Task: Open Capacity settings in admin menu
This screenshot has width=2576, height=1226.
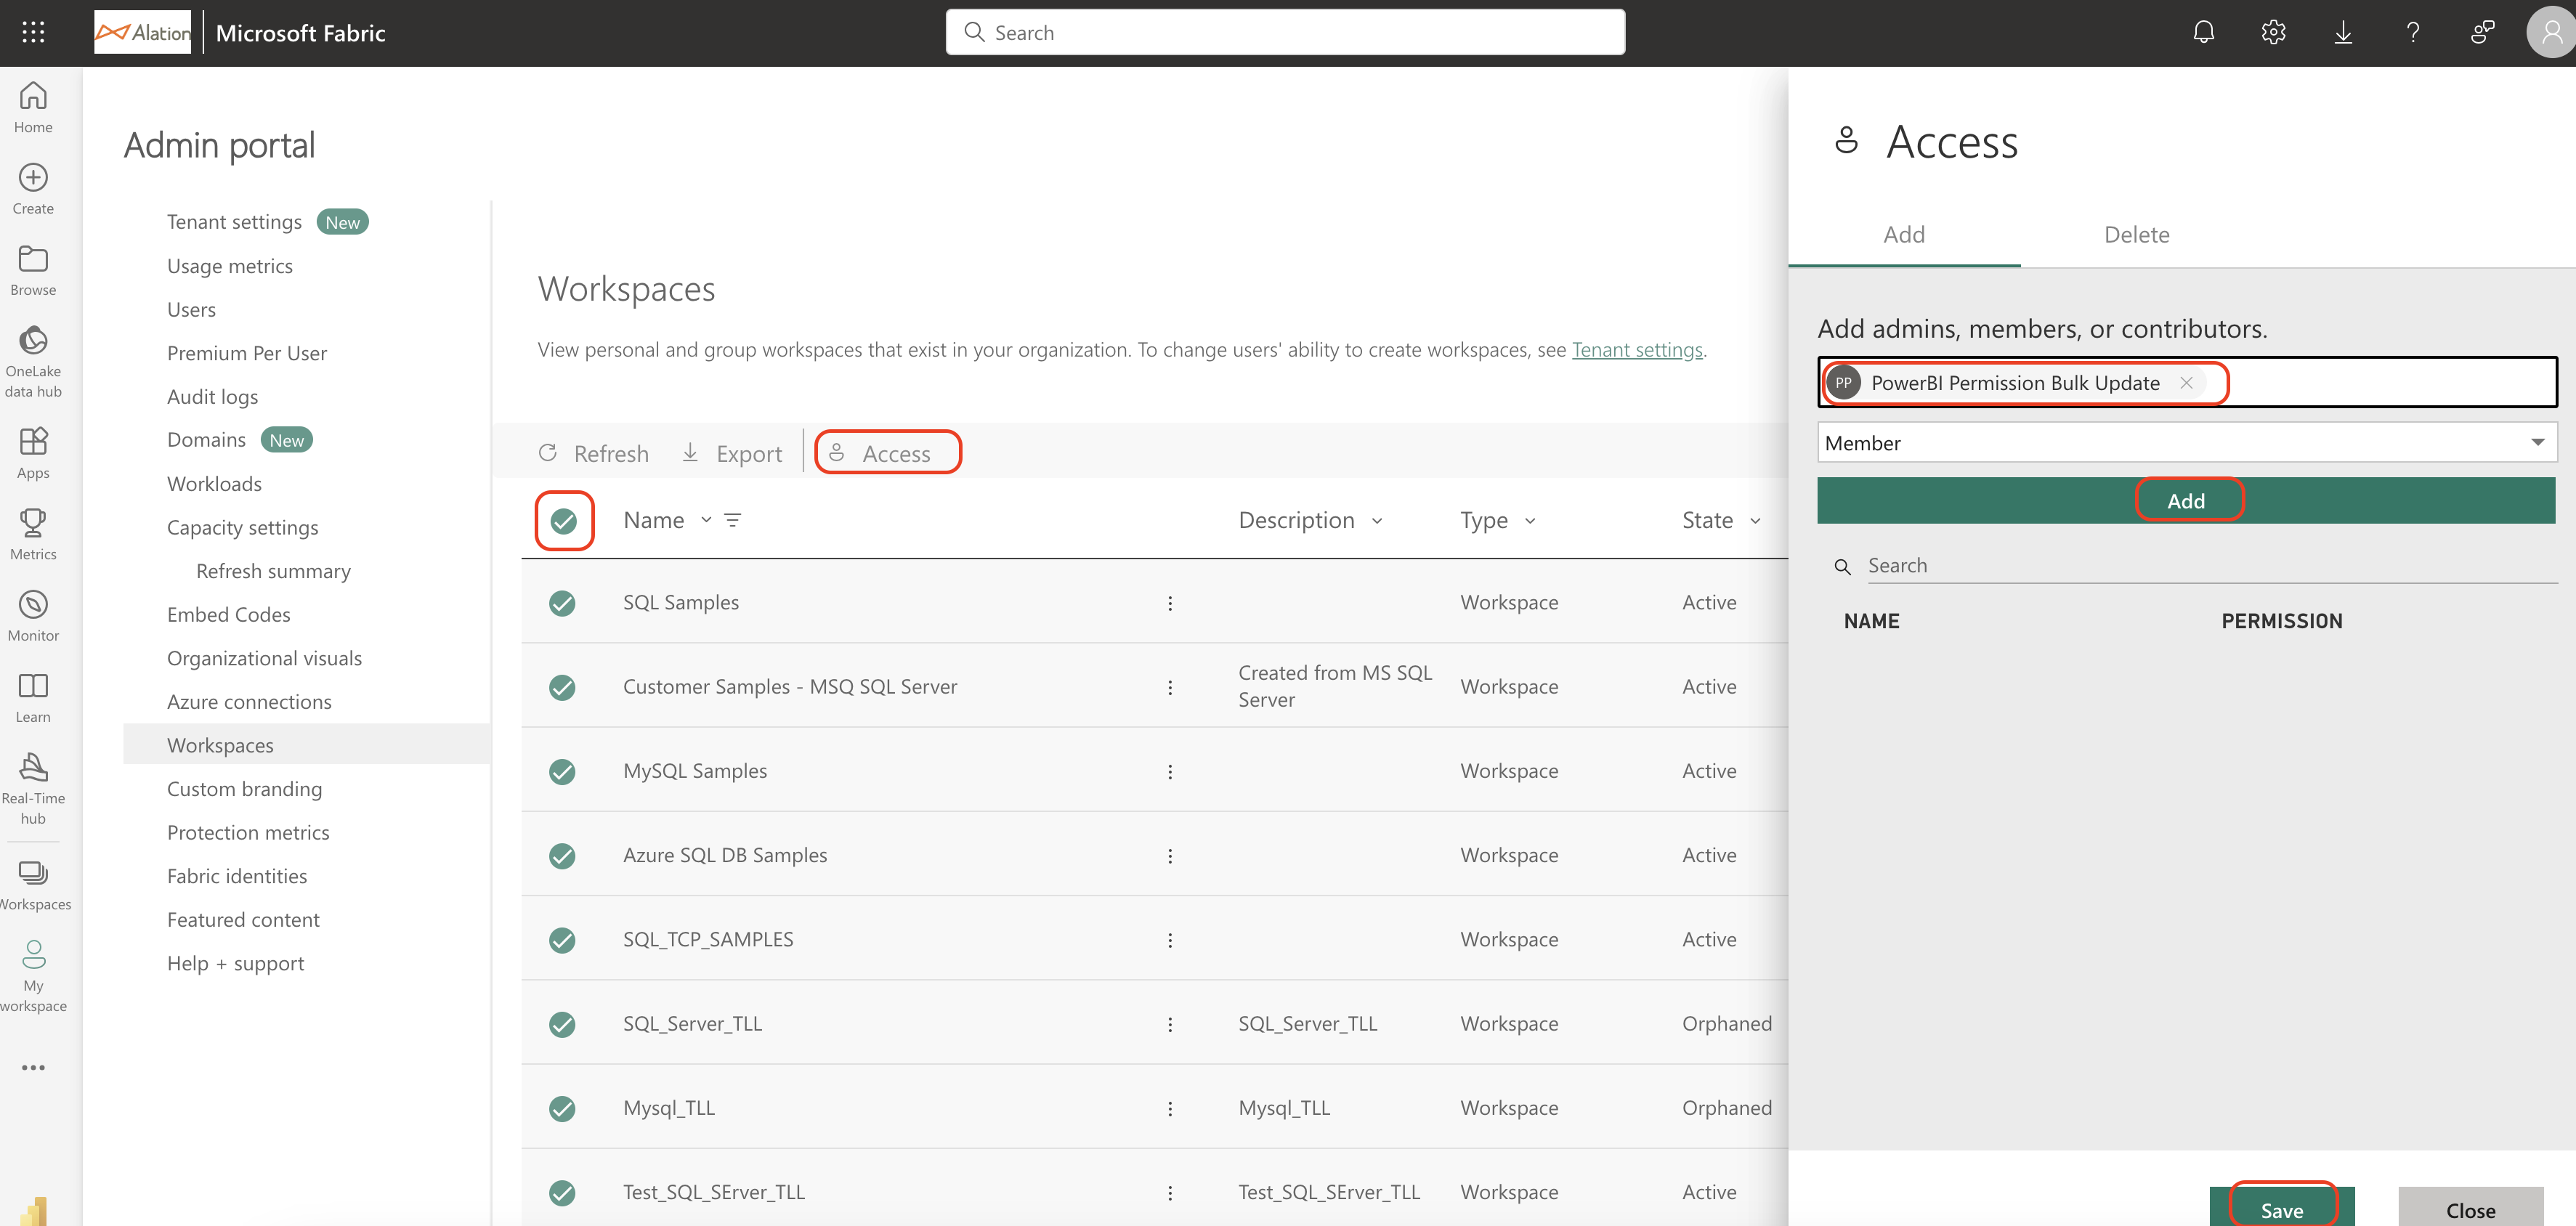Action: pos(243,527)
